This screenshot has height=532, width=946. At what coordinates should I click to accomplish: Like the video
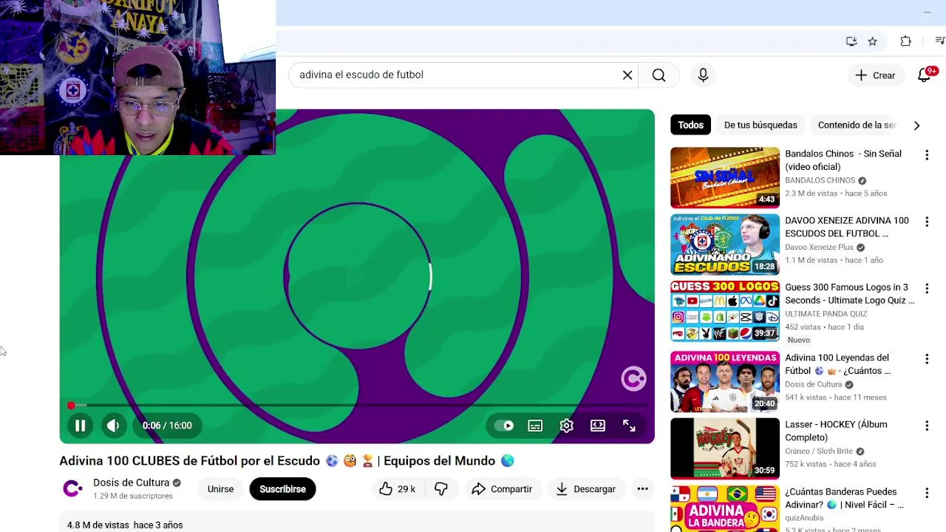pyautogui.click(x=397, y=489)
